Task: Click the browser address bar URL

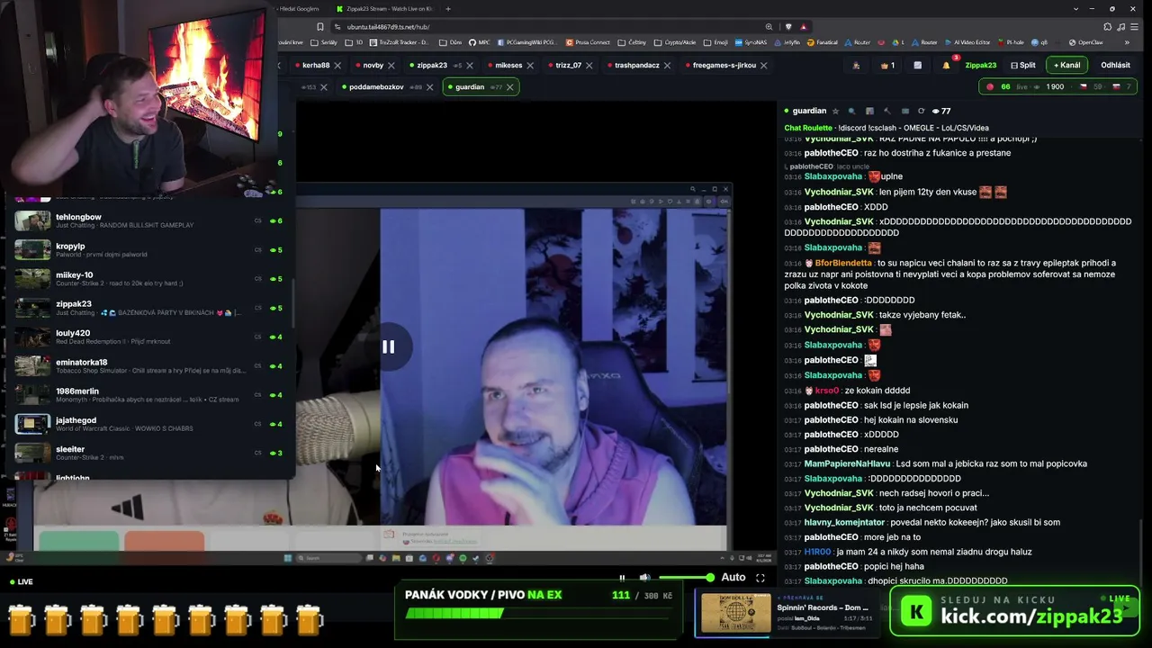Action: [x=389, y=27]
